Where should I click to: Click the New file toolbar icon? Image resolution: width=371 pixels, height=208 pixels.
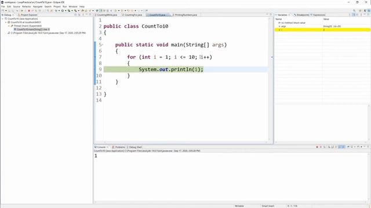click(3, 10)
